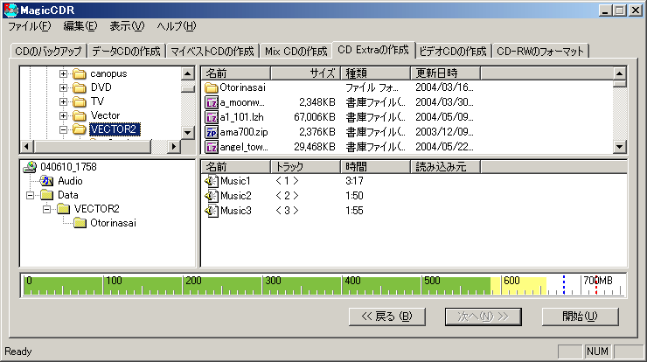The height and width of the screenshot is (362, 647).
Task: Select the DVD folder icon
Action: (80, 88)
